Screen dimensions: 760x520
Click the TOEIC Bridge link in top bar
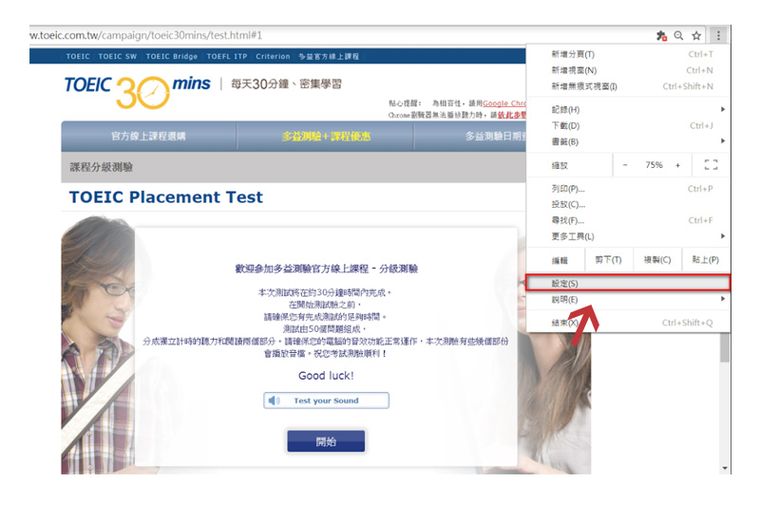tap(172, 57)
